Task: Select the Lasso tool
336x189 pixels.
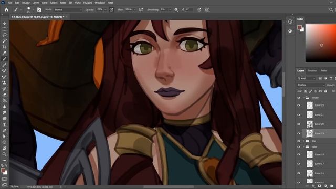Action: (4, 35)
